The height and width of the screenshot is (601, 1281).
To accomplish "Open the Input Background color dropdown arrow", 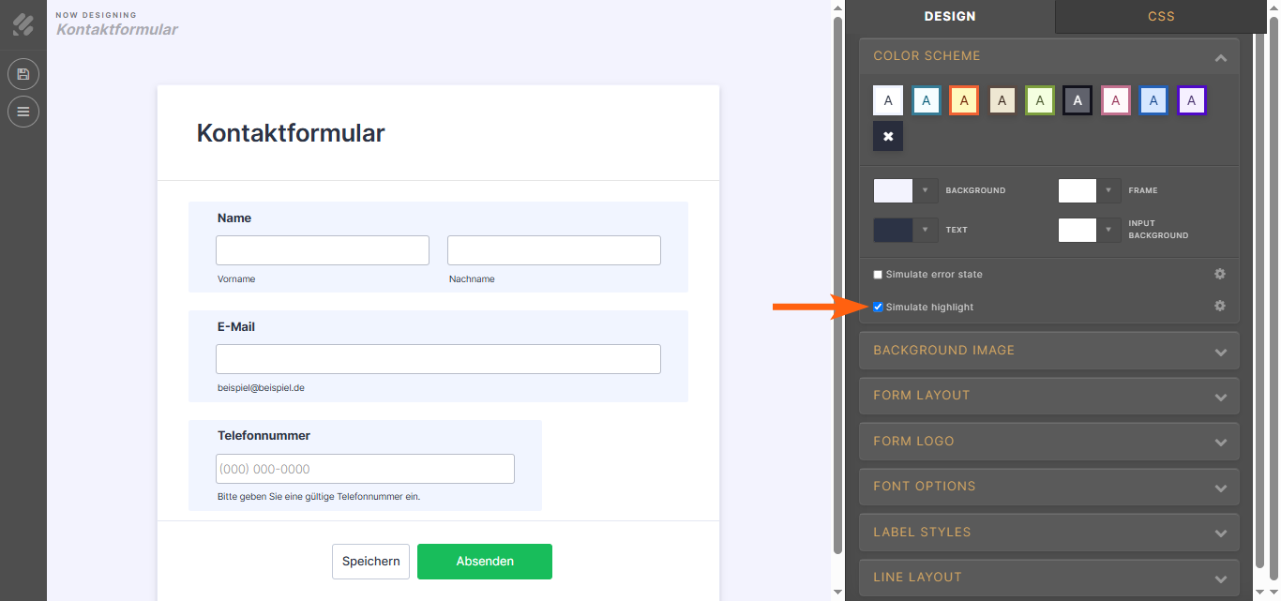I will pos(1109,230).
